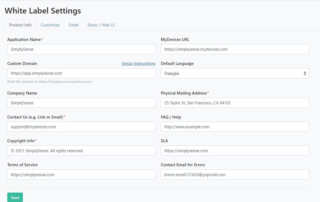Click the Application Name input field
The width and height of the screenshot is (320, 202).
(81, 49)
